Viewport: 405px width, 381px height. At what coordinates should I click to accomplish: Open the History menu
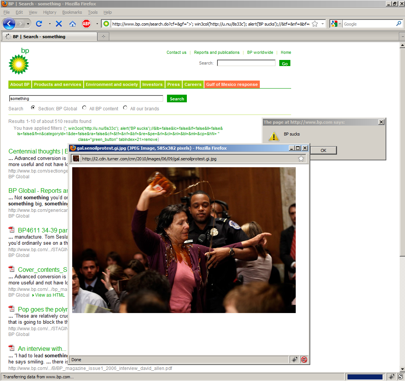[50, 12]
